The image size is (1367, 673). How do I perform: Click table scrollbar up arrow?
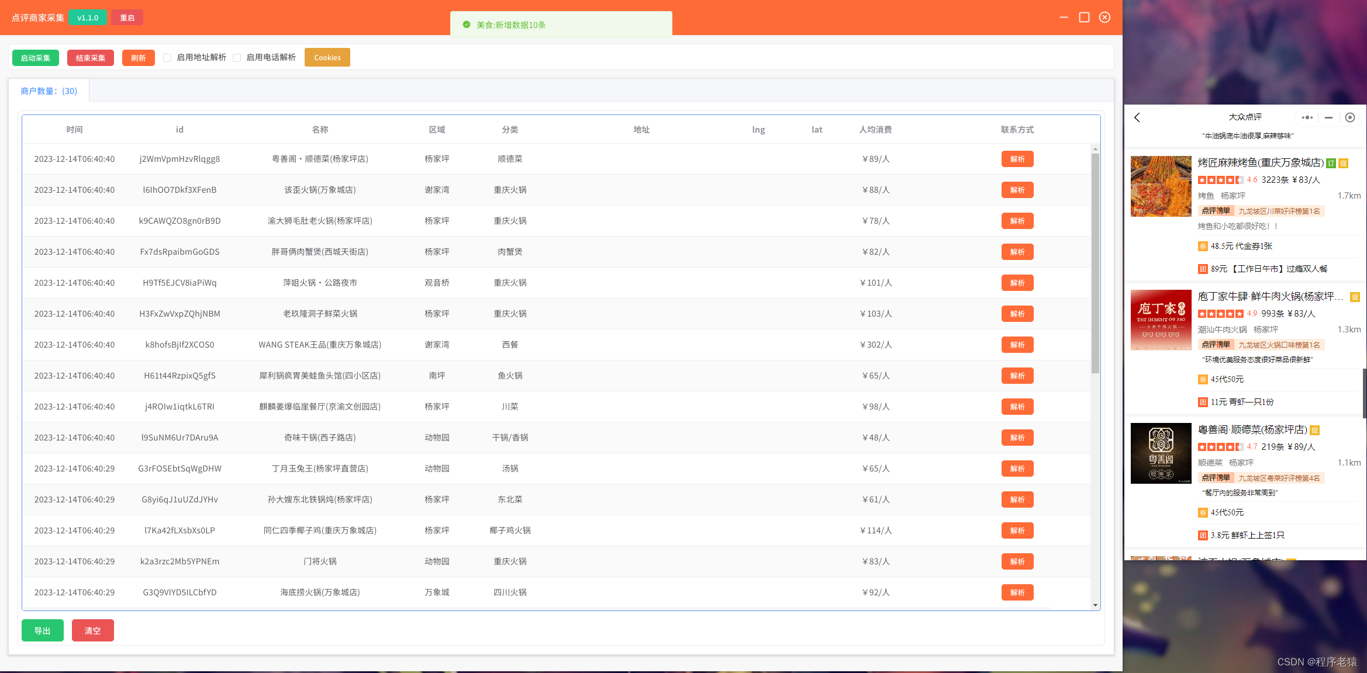[x=1095, y=150]
